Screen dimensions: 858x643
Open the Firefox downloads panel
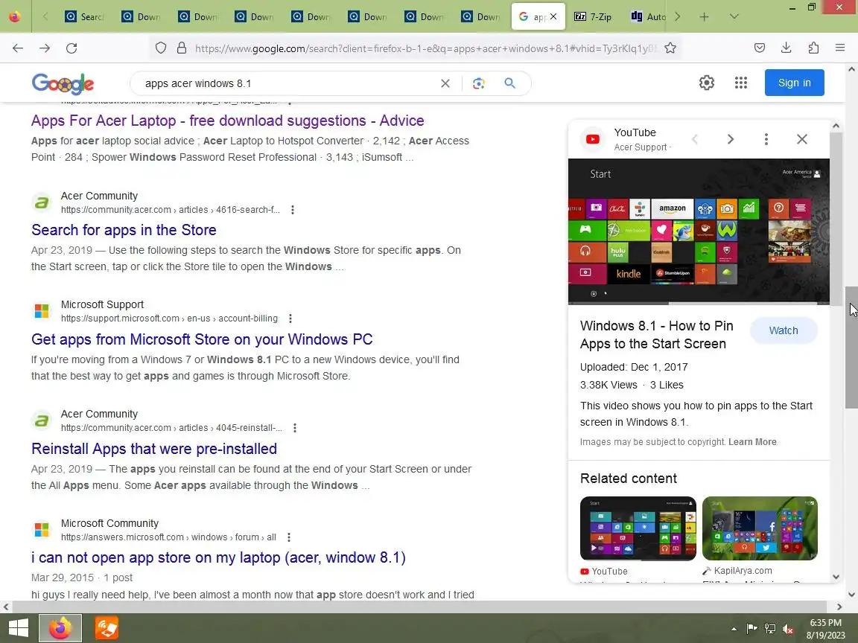click(x=786, y=48)
